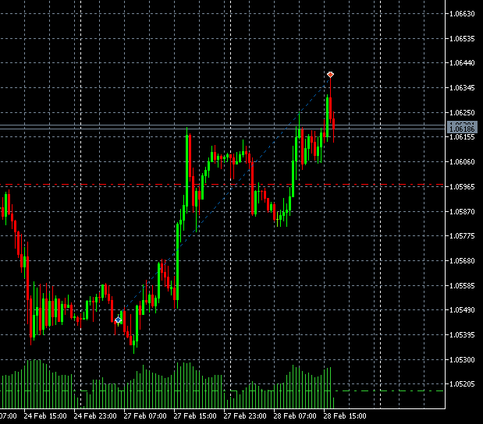Click price scale label 1.06250

tap(463, 112)
